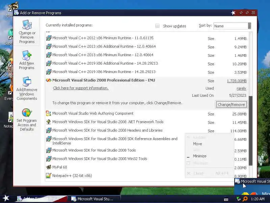Click .NET Framework Tools SDK icon
The height and width of the screenshot is (203, 270).
point(49,122)
